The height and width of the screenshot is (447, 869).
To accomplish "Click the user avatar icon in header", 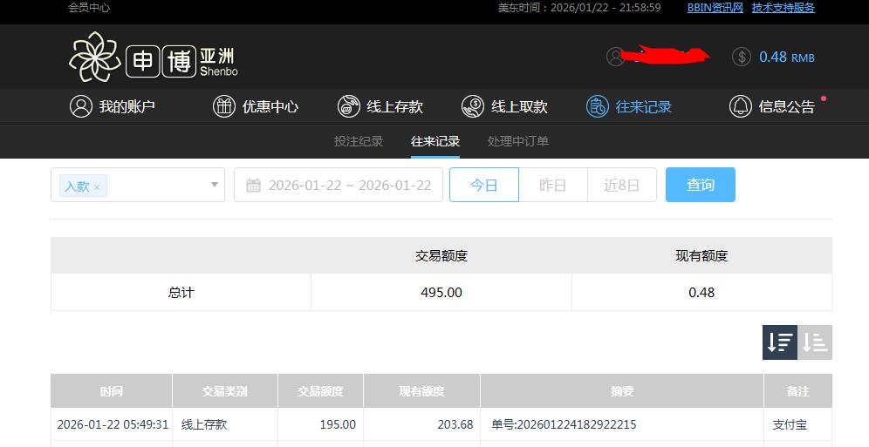I will [x=615, y=57].
